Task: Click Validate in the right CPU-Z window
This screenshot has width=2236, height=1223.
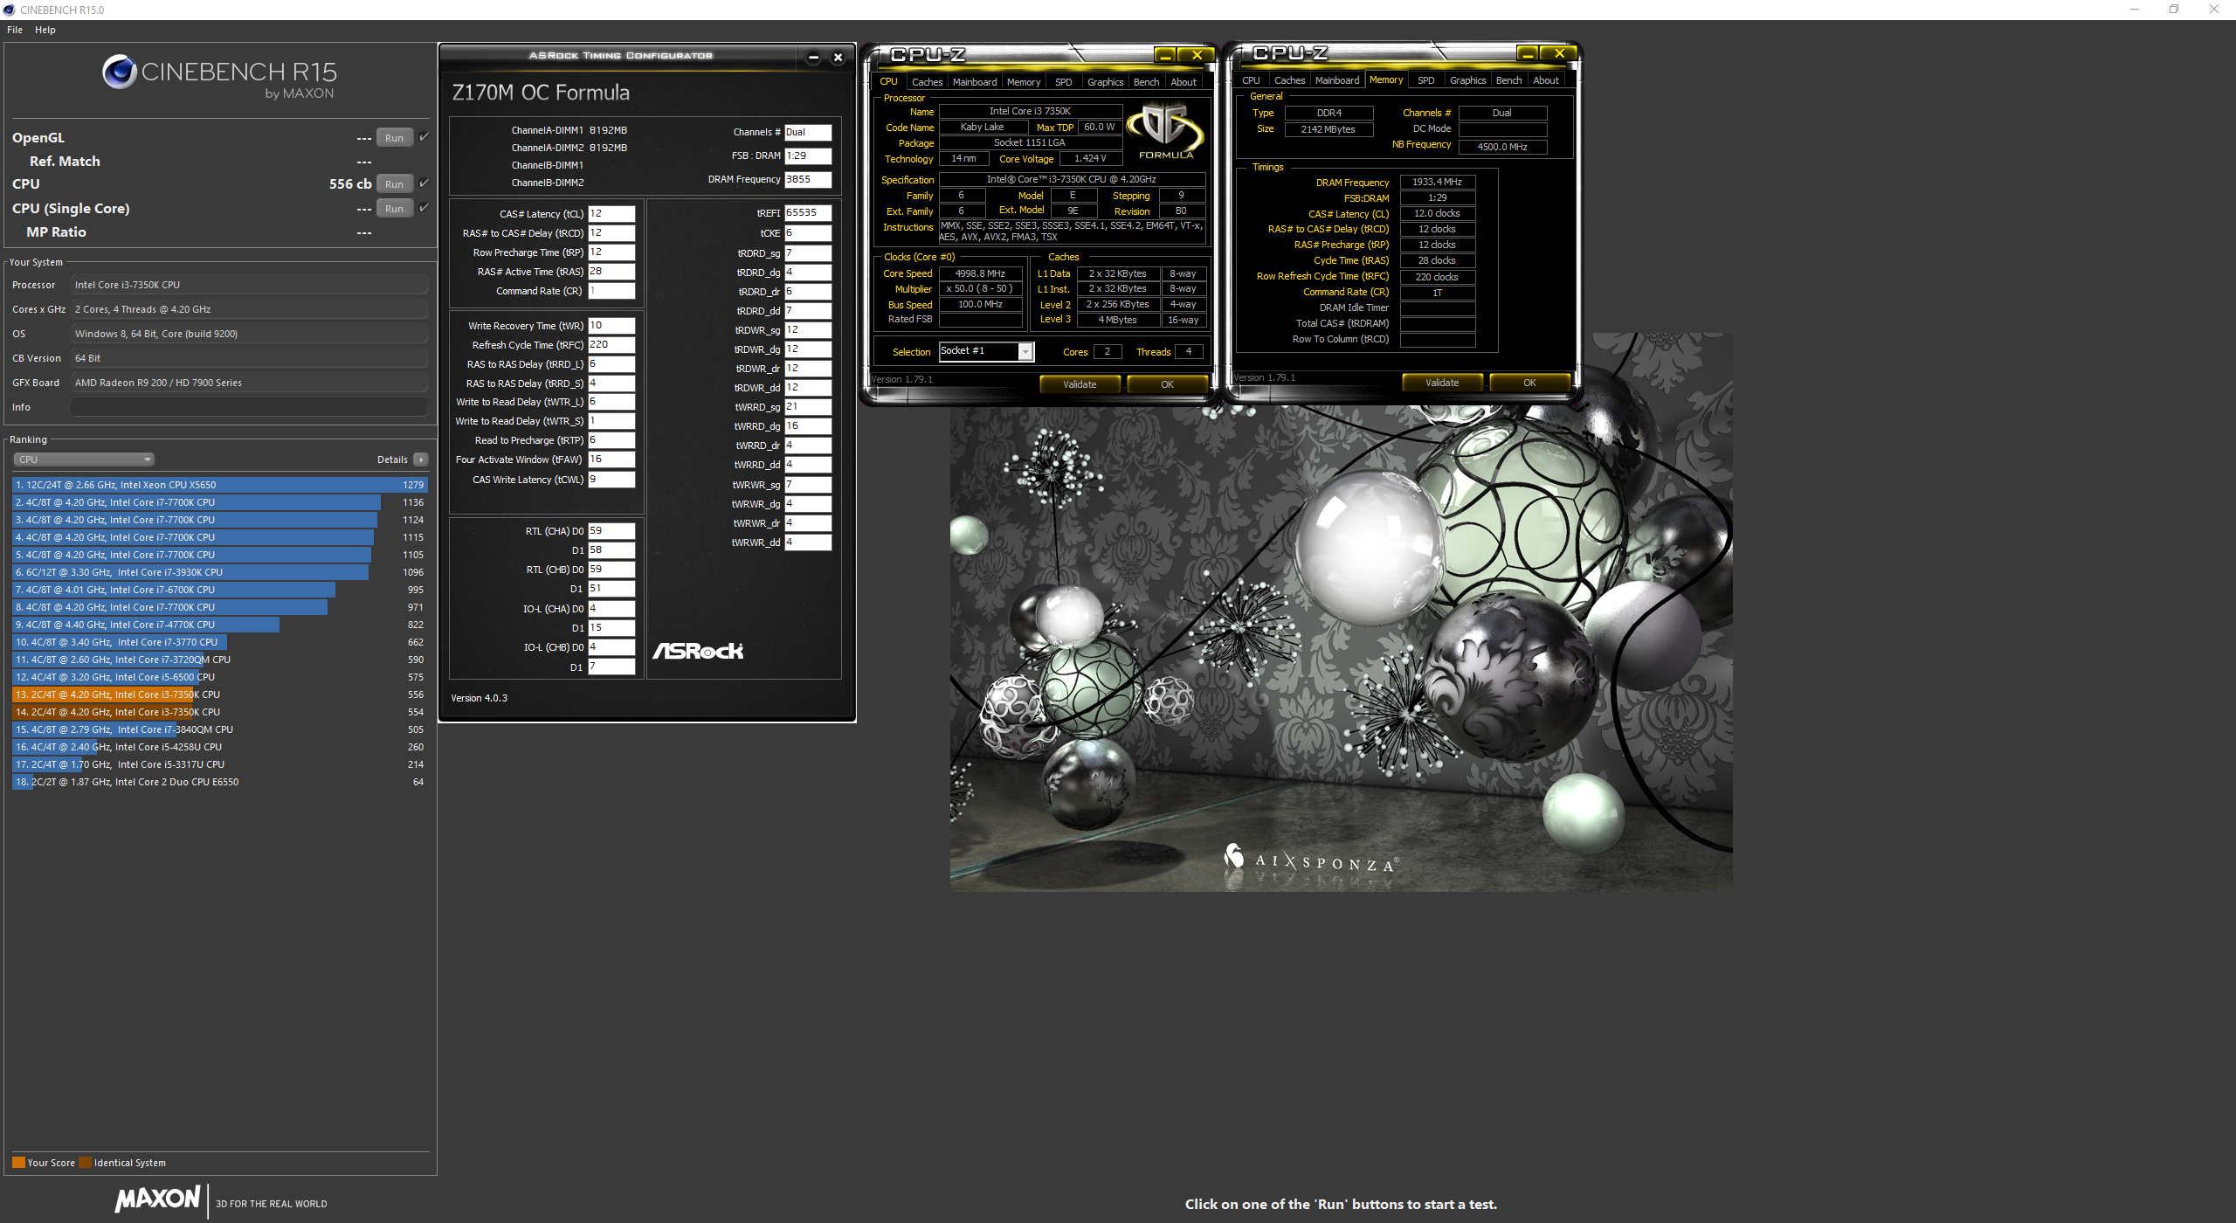Action: 1442,383
